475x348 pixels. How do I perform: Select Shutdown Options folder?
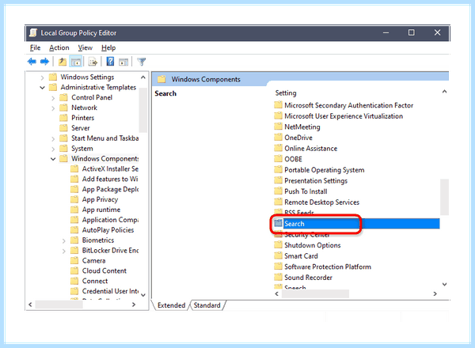(313, 245)
